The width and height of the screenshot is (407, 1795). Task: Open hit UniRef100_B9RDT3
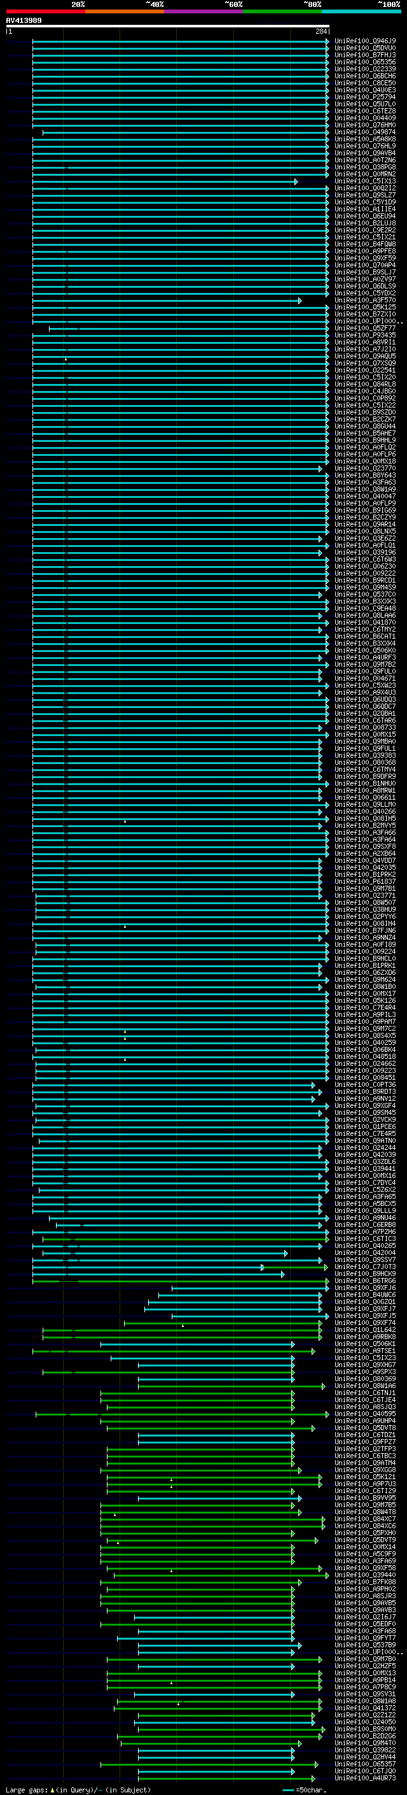coord(365,1092)
